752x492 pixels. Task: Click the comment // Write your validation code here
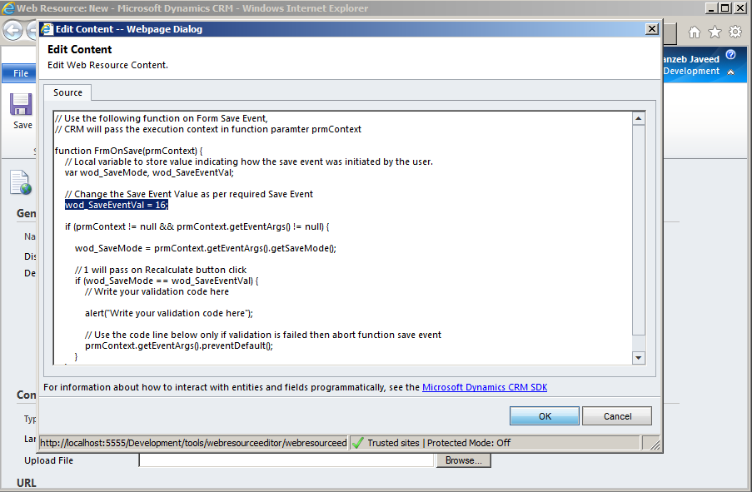pos(157,291)
